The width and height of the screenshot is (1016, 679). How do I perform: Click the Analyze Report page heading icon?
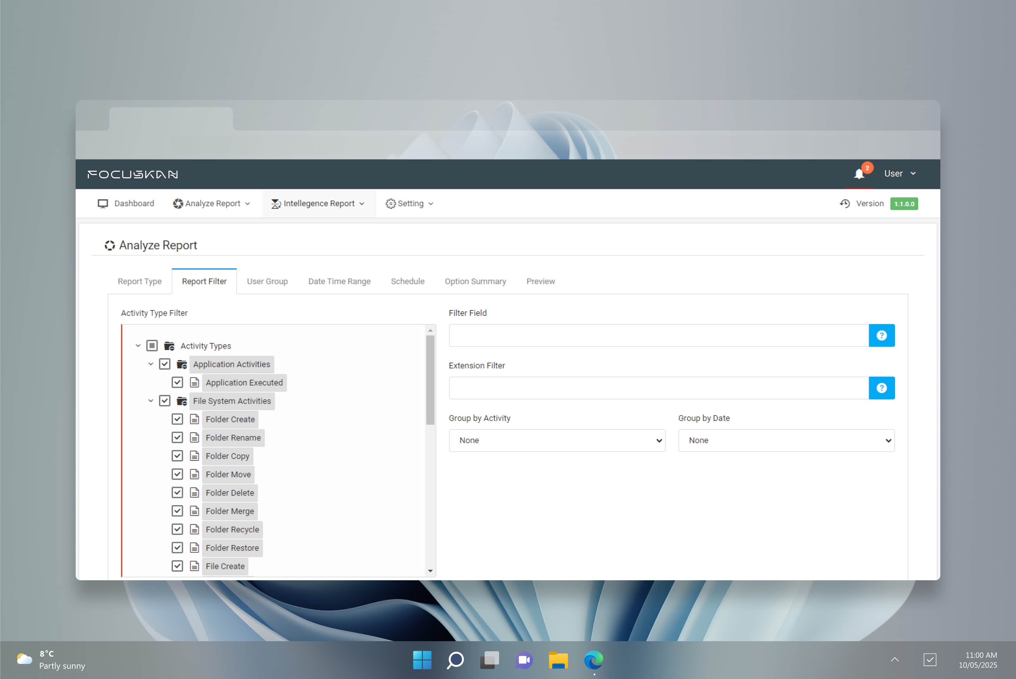(110, 246)
